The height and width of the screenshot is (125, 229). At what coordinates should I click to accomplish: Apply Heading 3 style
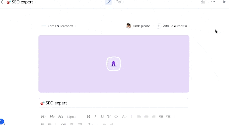60,117
